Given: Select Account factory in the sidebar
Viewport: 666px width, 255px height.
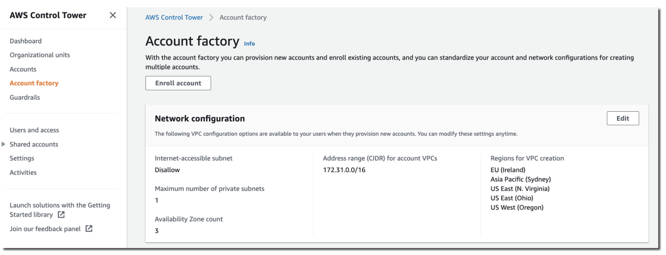Looking at the screenshot, I should 34,83.
